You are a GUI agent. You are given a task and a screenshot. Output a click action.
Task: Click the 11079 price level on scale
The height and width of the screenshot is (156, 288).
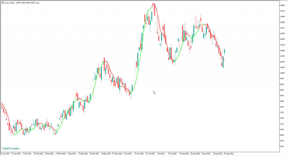click(282, 56)
